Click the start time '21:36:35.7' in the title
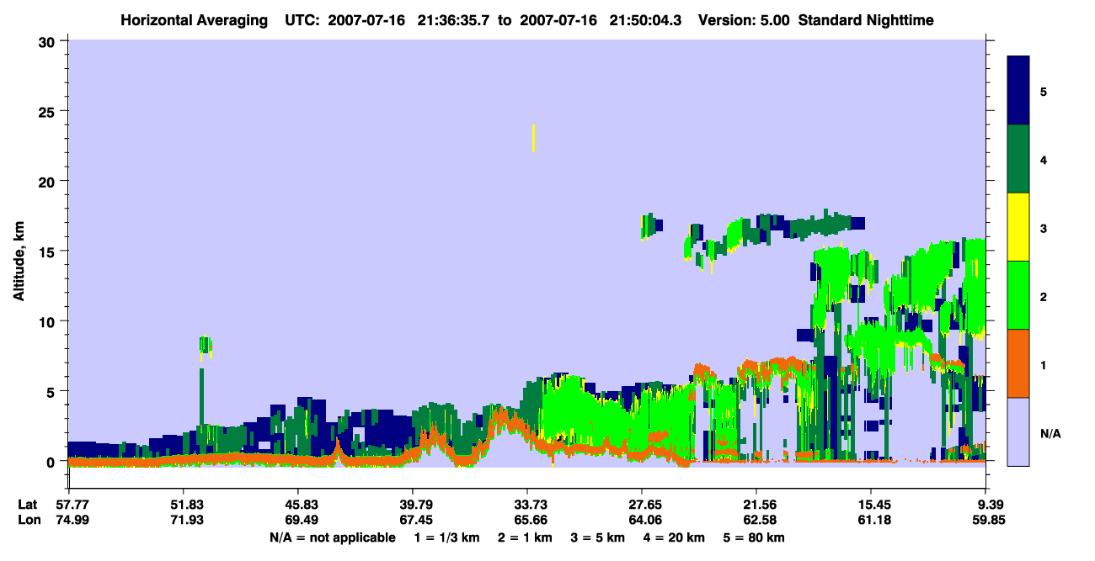Screen dimensions: 1095x561 pos(451,20)
